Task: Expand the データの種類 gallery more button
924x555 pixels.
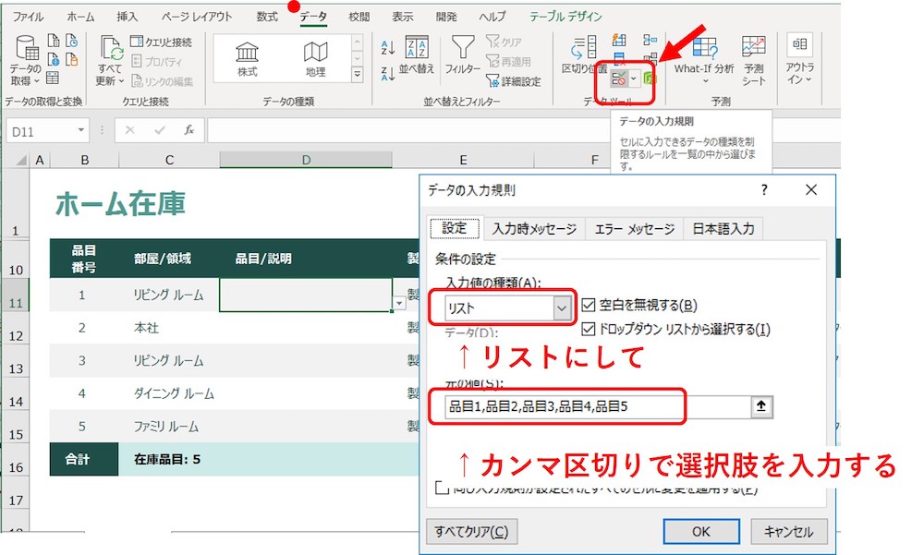Action: click(x=357, y=74)
